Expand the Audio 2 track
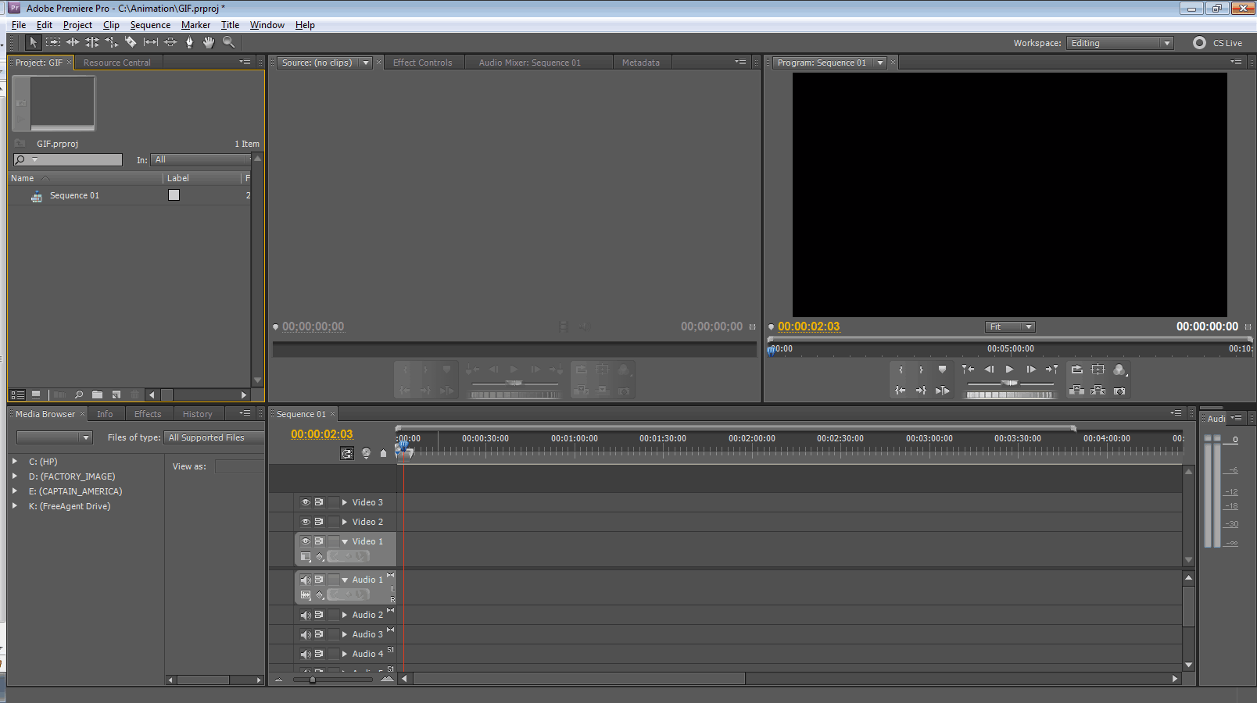This screenshot has width=1257, height=703. pos(344,615)
